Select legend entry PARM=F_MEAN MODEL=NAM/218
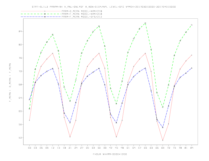The image size is (209, 161). (x=82, y=14)
